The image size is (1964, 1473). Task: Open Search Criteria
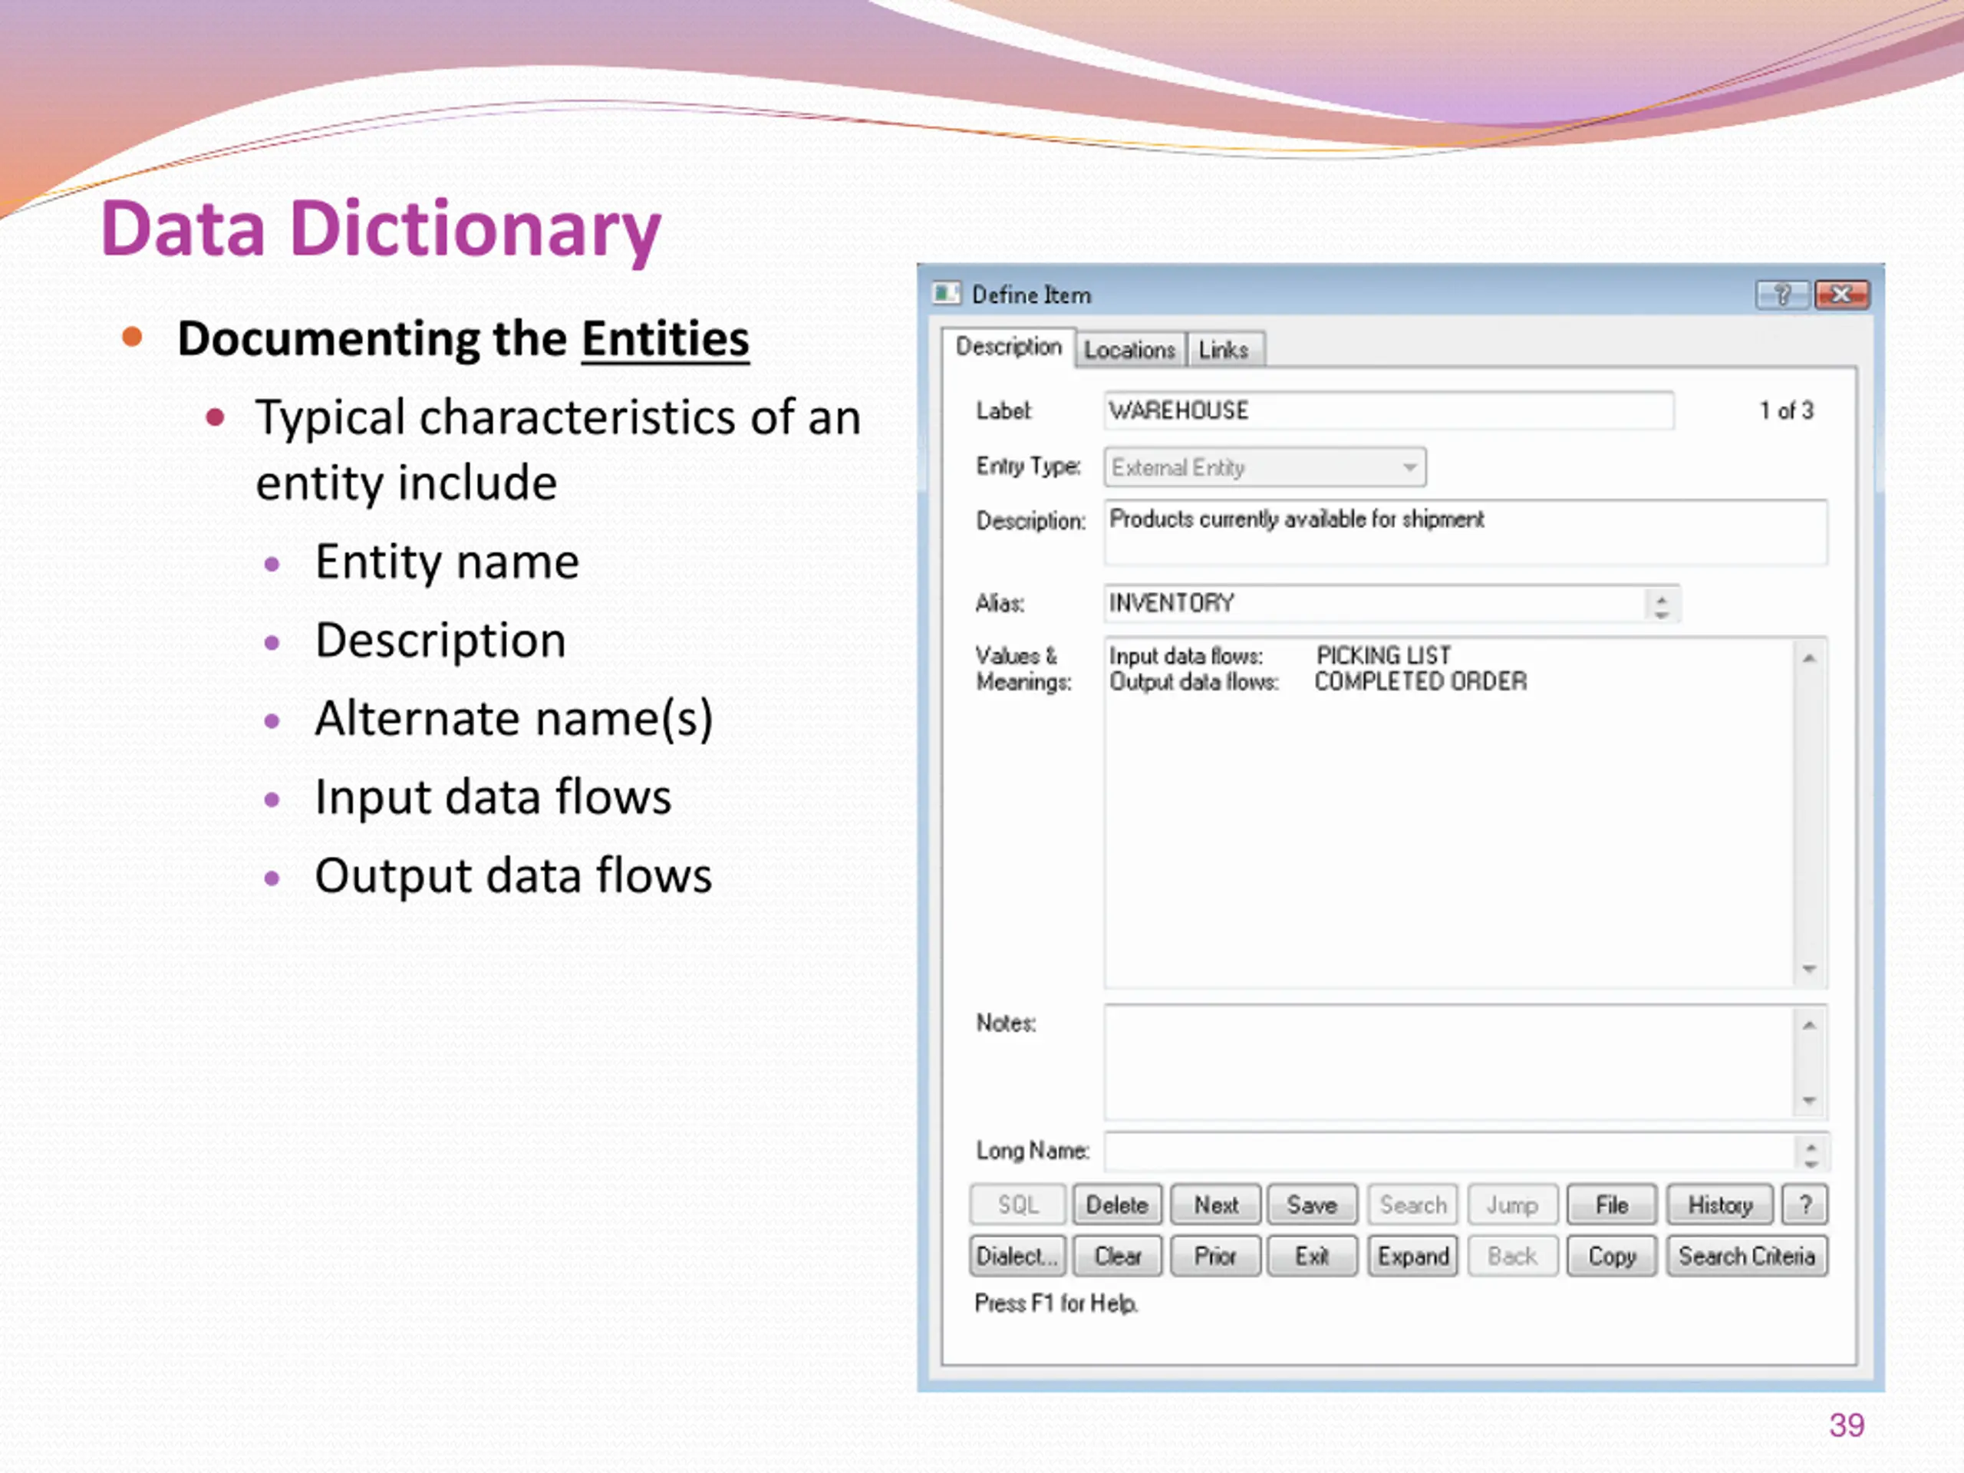pyautogui.click(x=1746, y=1257)
